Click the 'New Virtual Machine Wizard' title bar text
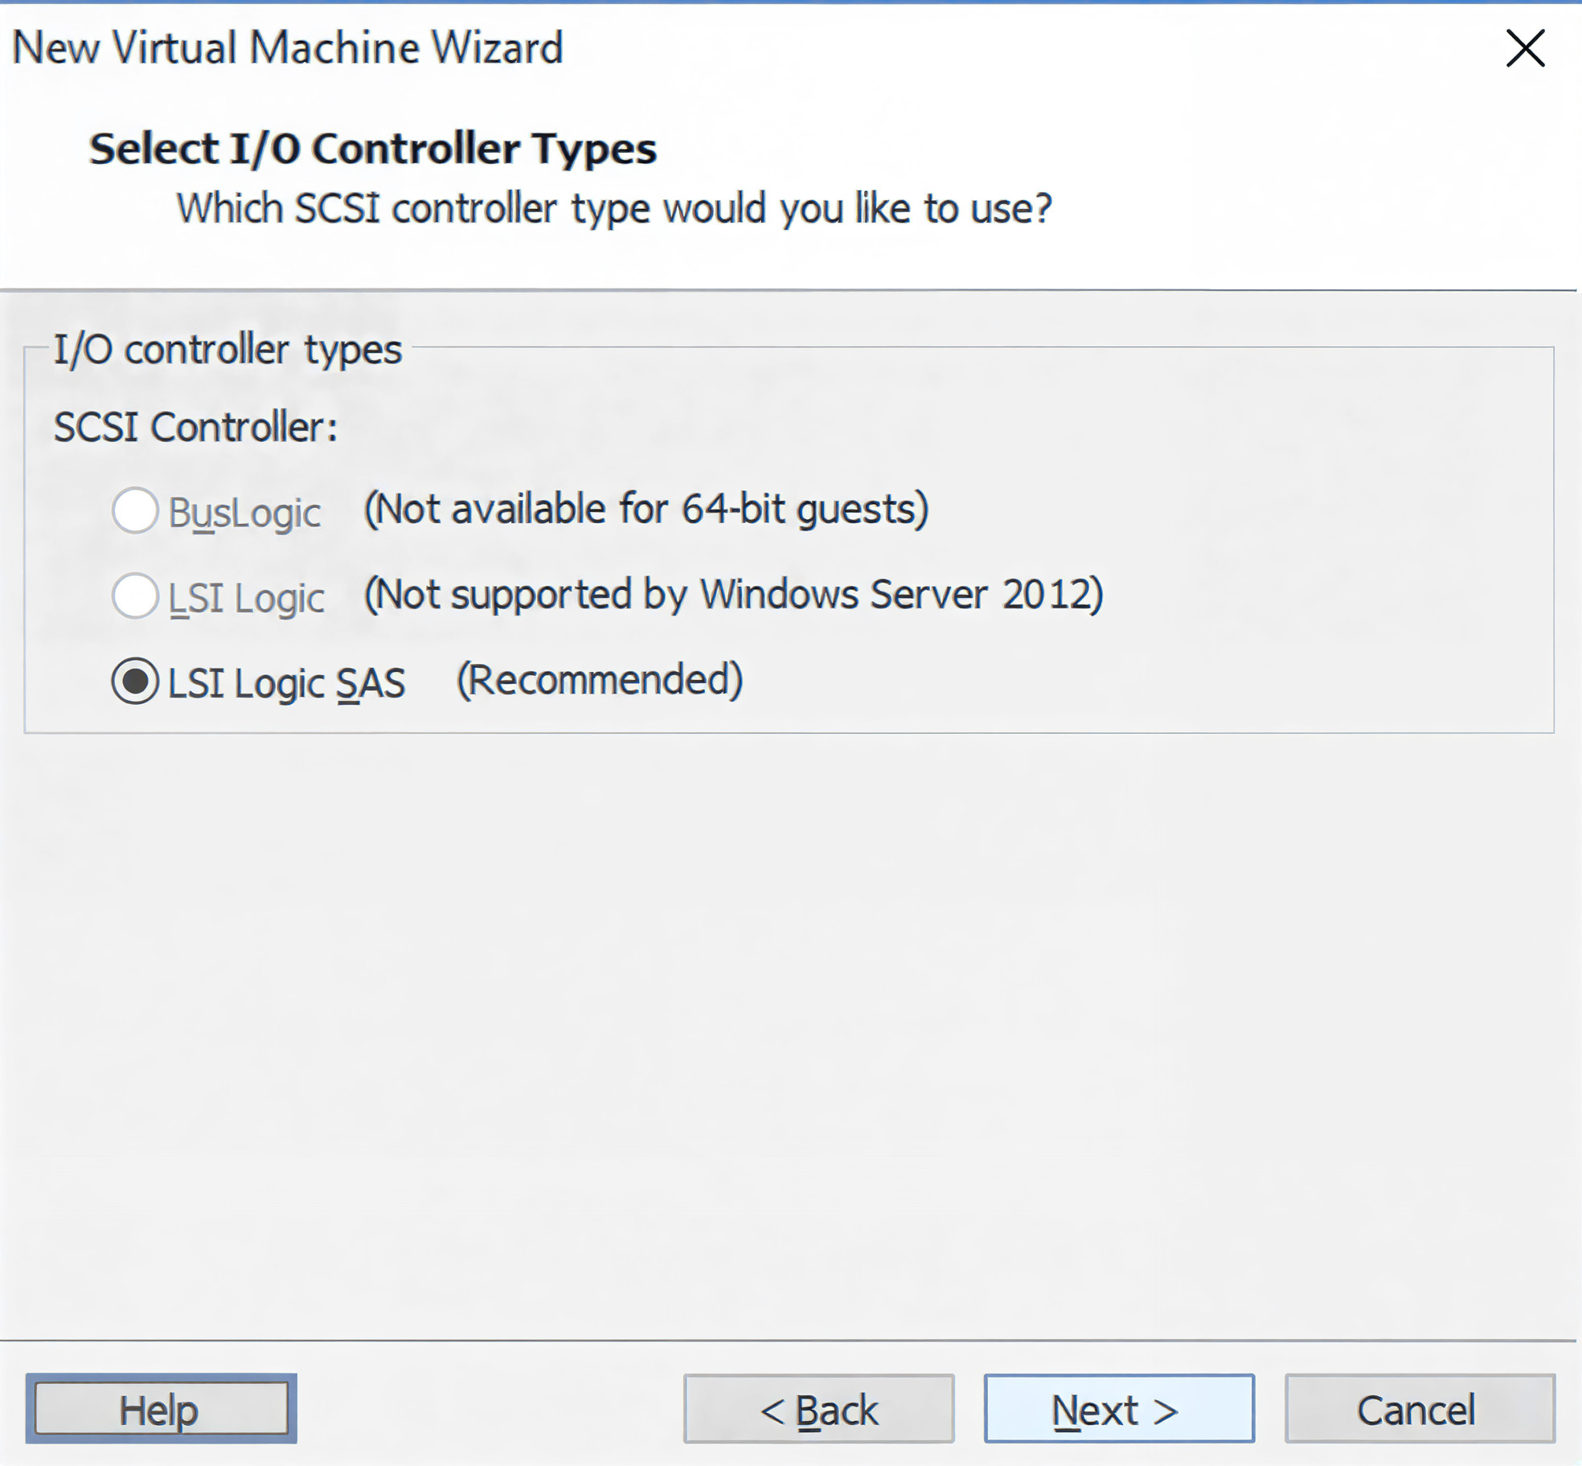 tap(287, 48)
